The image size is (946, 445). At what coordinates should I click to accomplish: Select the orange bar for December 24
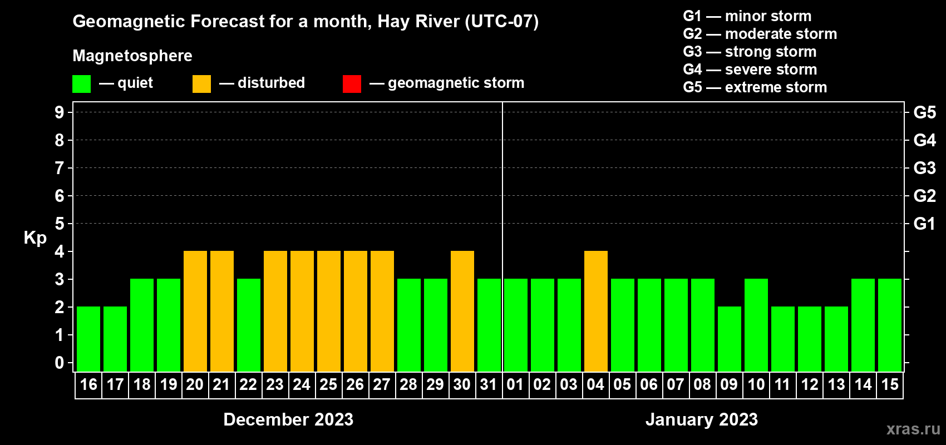(x=302, y=311)
